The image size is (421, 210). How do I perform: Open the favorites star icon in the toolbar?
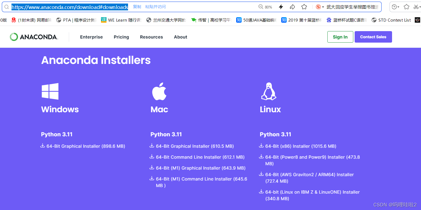407,7
